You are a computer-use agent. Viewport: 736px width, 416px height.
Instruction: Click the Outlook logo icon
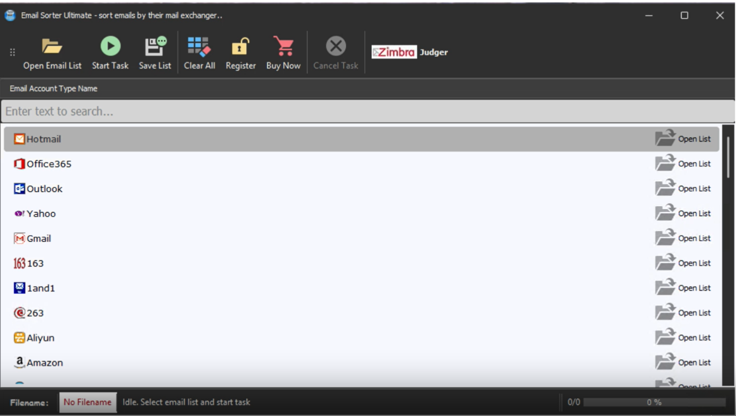19,188
